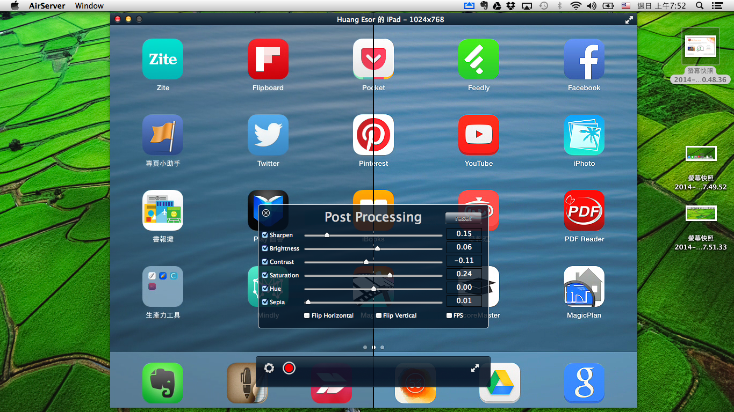Click the Brightness value field 0.06
This screenshot has height=412, width=734.
point(464,247)
